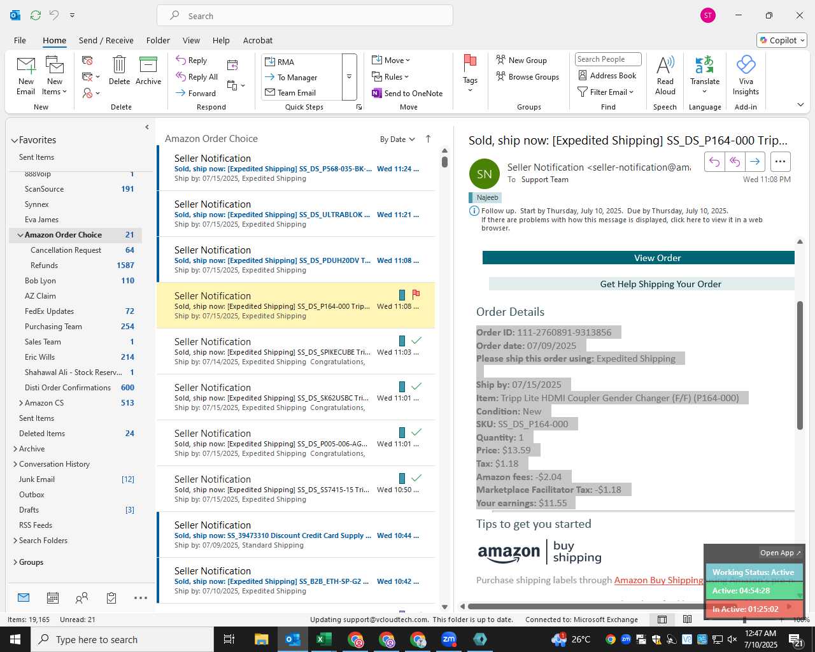Toggle completed checkmark on SPIKECUBE email
The height and width of the screenshot is (652, 815).
(x=416, y=341)
